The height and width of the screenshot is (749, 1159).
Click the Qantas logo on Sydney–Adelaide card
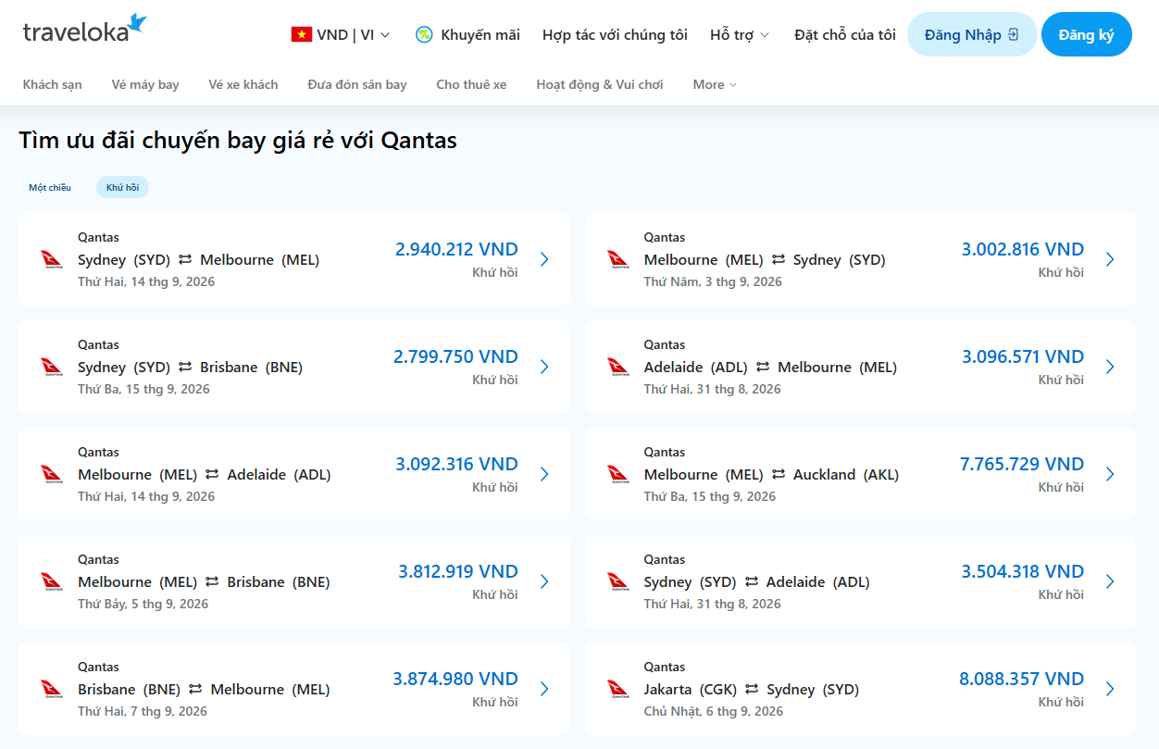617,581
